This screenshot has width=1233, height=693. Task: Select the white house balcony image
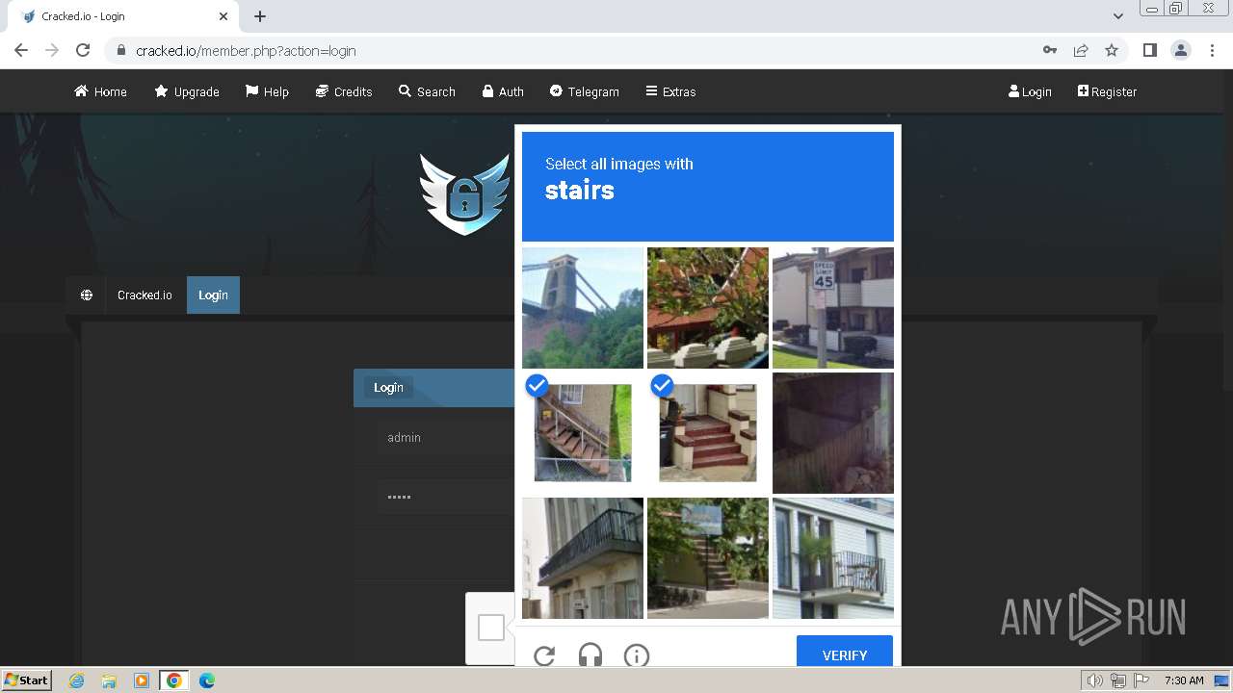pyautogui.click(x=833, y=558)
